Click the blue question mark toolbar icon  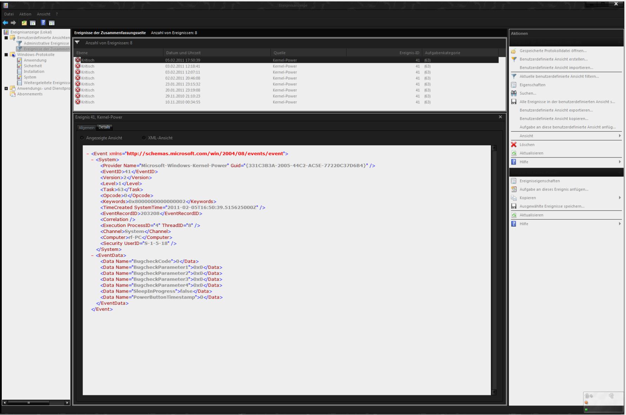[x=43, y=23]
